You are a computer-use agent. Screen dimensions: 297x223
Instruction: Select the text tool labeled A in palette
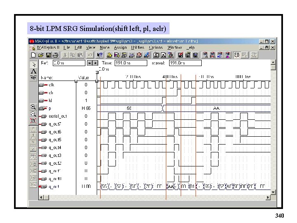point(33,71)
